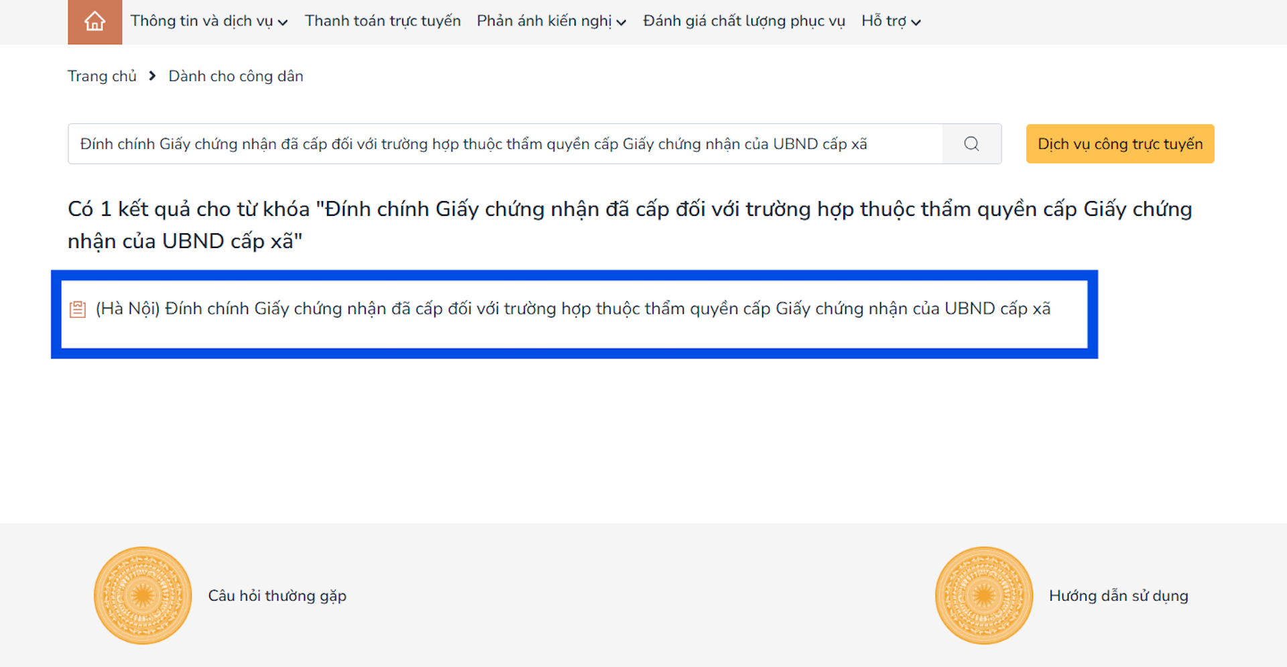This screenshot has width=1287, height=667.
Task: Open the Câu hỏi thường gặp link
Action: pos(277,595)
